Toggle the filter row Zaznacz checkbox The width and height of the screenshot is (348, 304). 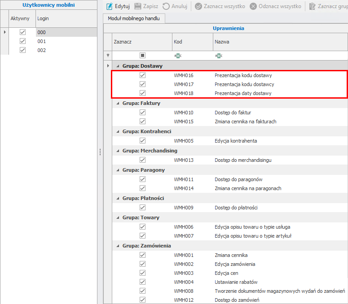[142, 56]
